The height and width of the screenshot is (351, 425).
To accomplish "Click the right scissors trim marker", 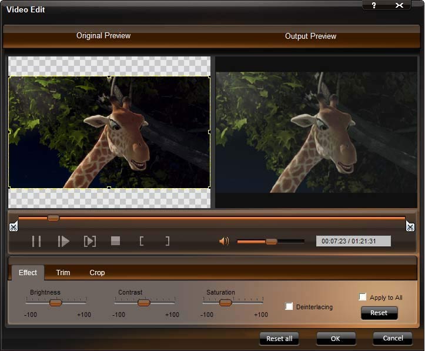I will click(410, 226).
